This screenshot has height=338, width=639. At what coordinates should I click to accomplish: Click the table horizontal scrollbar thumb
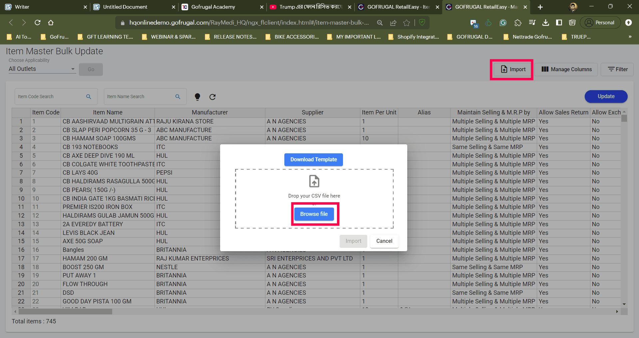(x=65, y=312)
